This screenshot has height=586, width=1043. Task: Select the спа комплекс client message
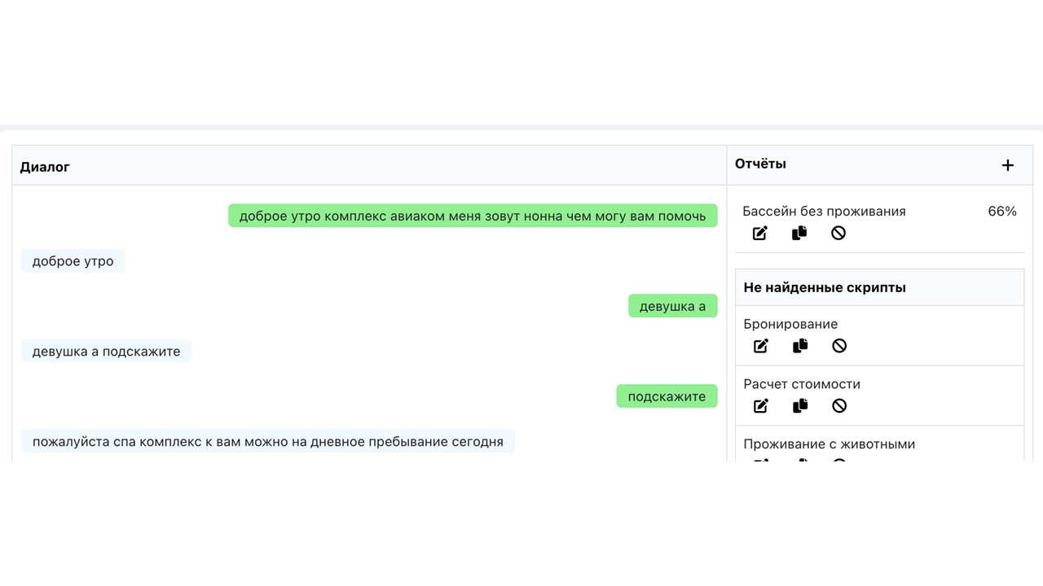click(x=268, y=442)
